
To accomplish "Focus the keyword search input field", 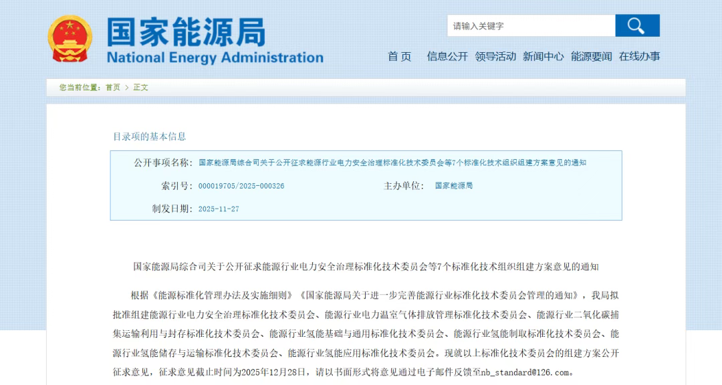I will 531,26.
